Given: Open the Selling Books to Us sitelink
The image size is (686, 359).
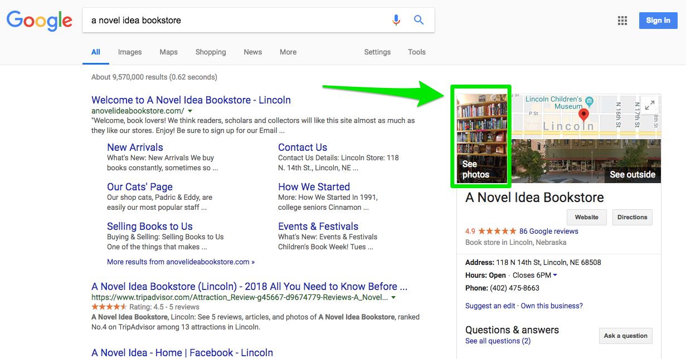Looking at the screenshot, I should [150, 227].
